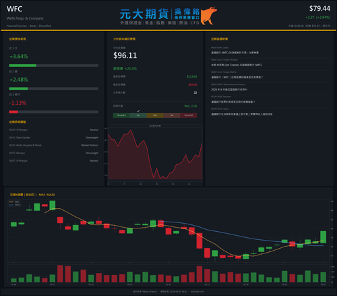The image size is (337, 296).
Task: Open the Zacks 06/03 news headline
Action: [x=235, y=53]
